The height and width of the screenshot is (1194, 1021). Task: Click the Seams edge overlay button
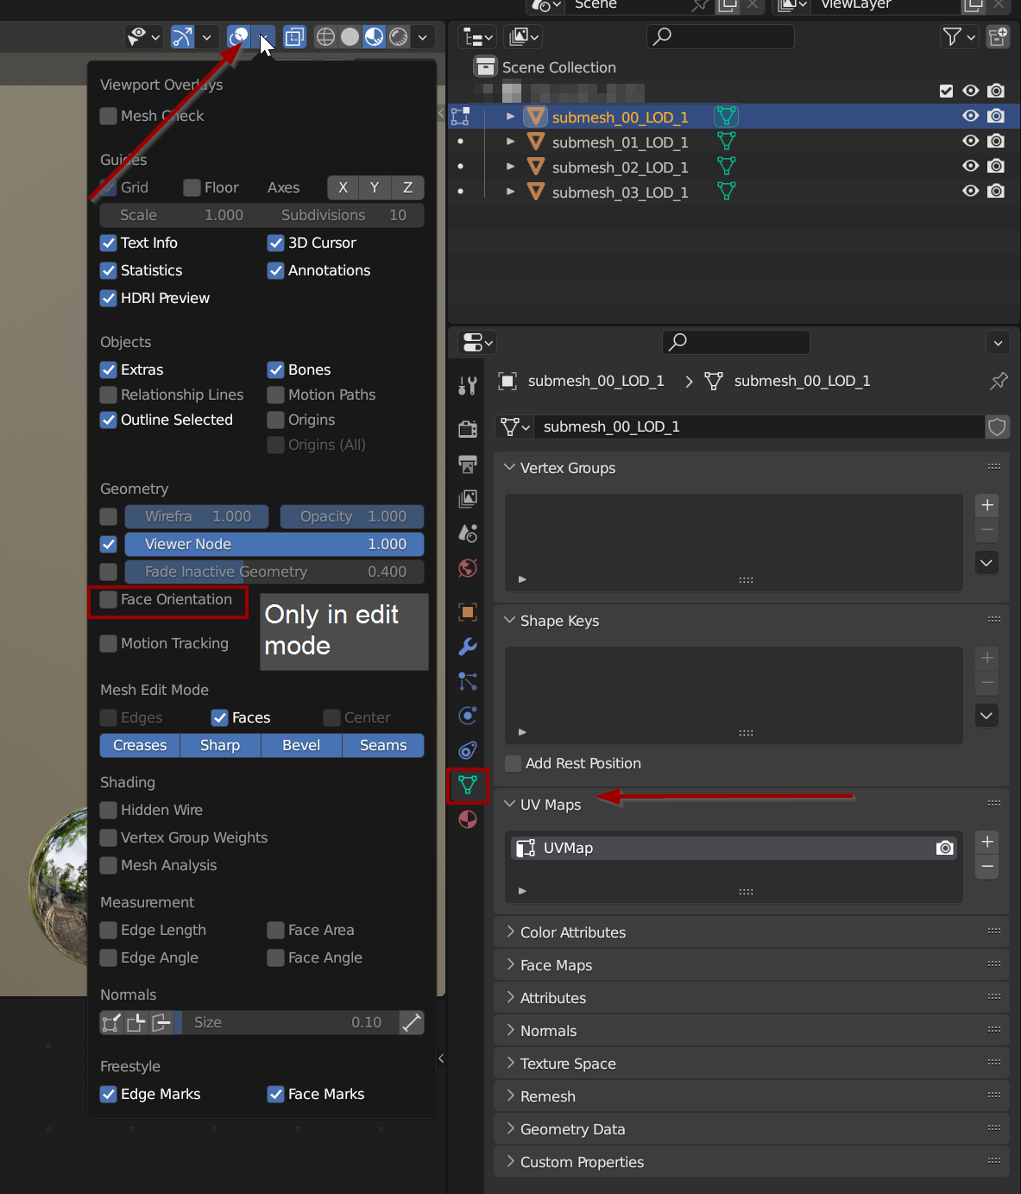383,746
